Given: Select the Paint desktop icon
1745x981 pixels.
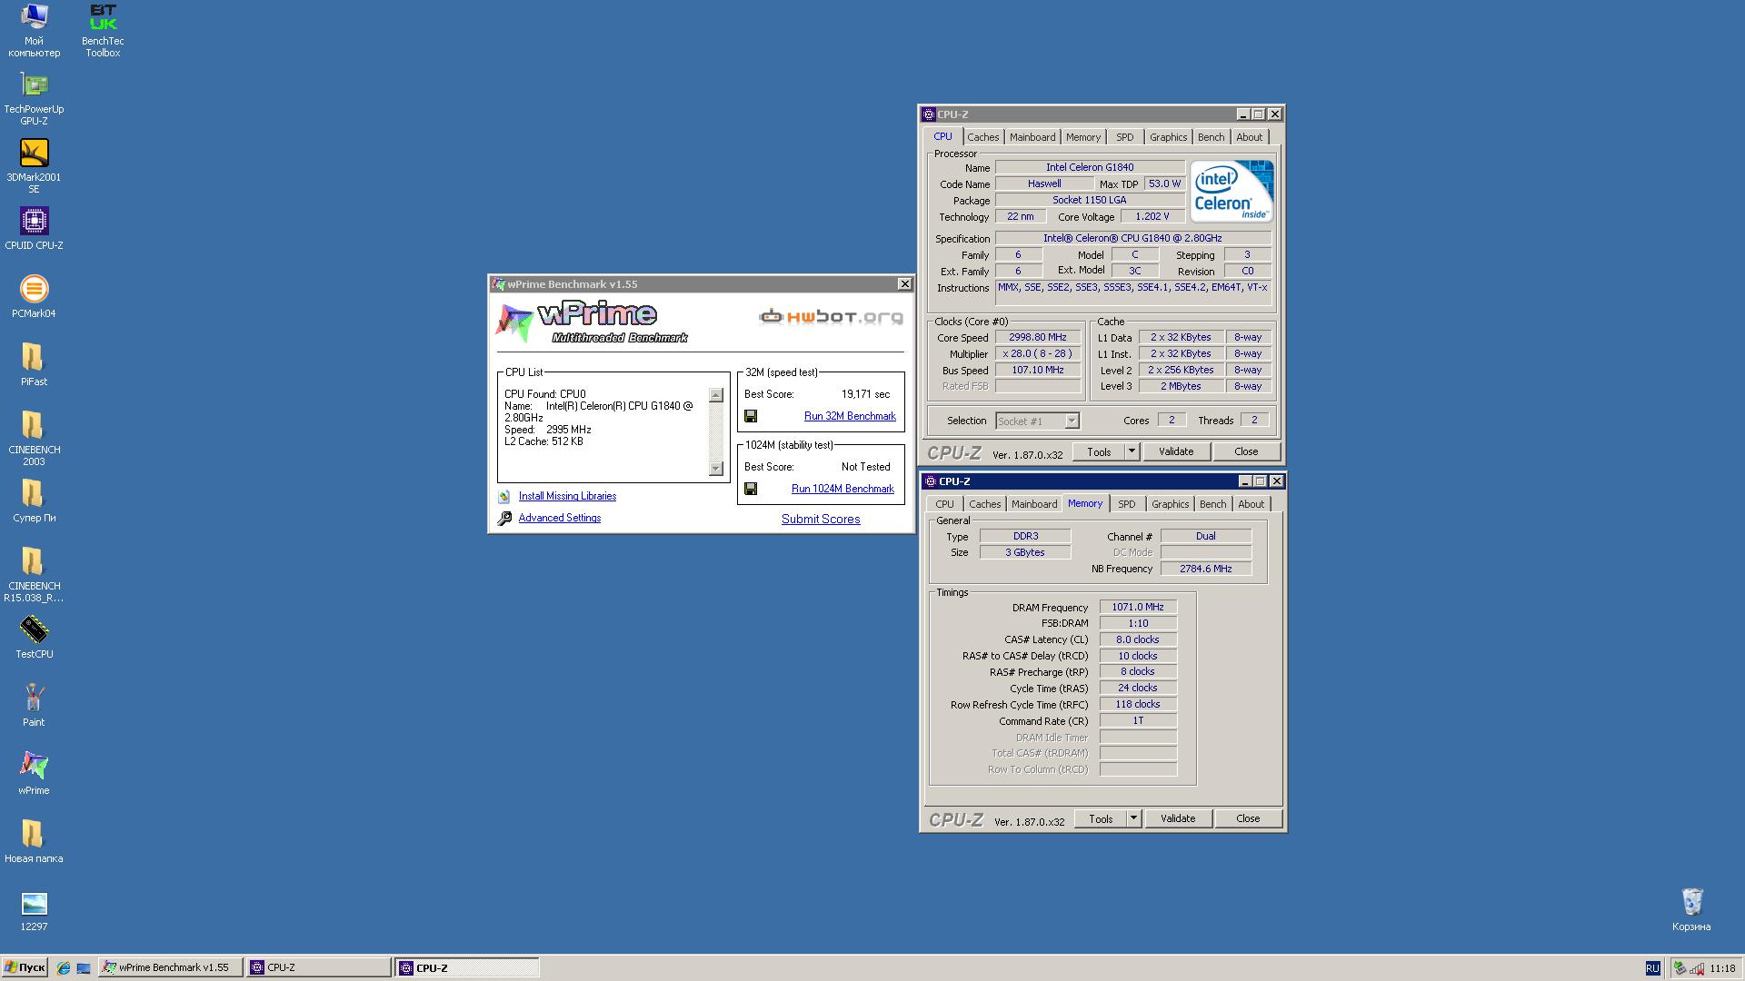Looking at the screenshot, I should (34, 706).
